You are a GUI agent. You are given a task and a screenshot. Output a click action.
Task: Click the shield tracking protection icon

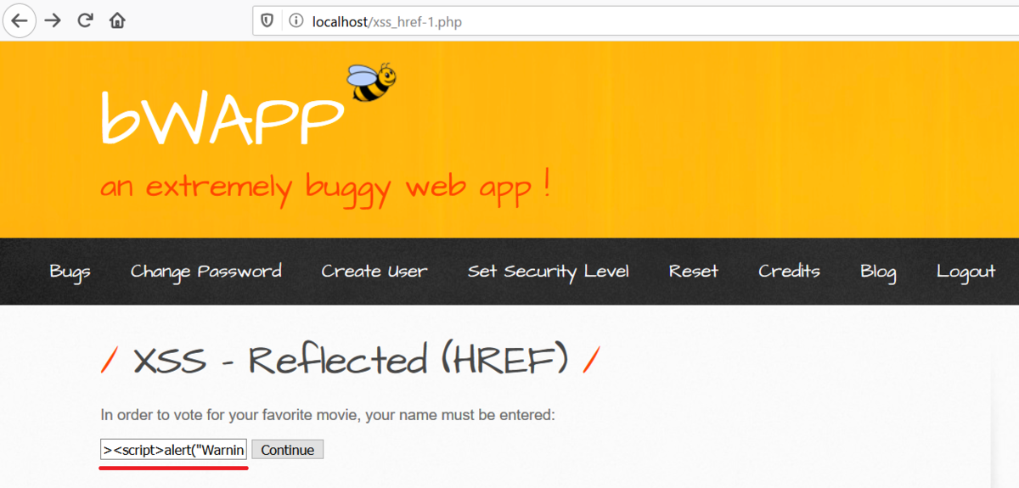pos(267,21)
